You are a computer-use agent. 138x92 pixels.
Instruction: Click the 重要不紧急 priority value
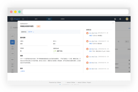(x=60, y=51)
